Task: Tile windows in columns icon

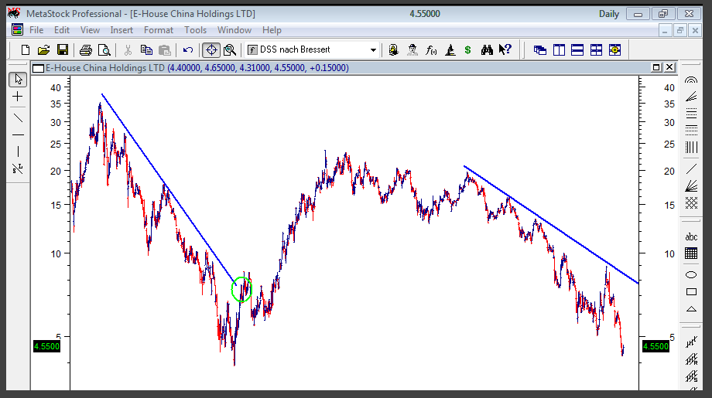Action: pyautogui.click(x=559, y=50)
